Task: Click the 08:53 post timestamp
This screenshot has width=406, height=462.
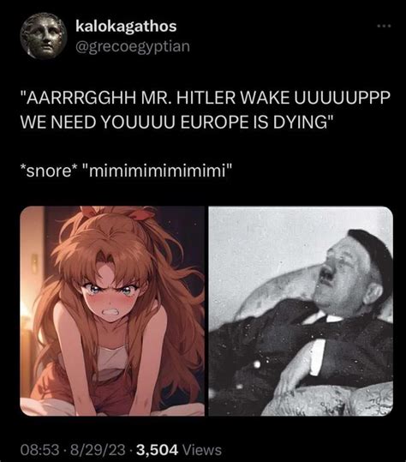Action: pyautogui.click(x=39, y=450)
